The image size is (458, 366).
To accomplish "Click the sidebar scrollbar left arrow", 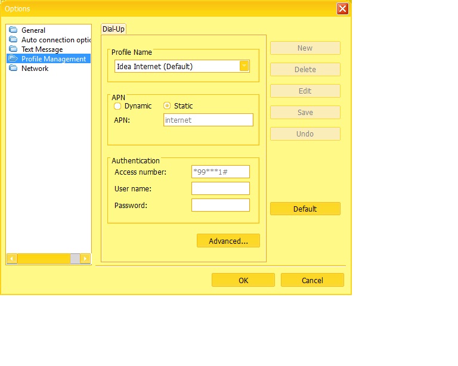I will (11, 259).
